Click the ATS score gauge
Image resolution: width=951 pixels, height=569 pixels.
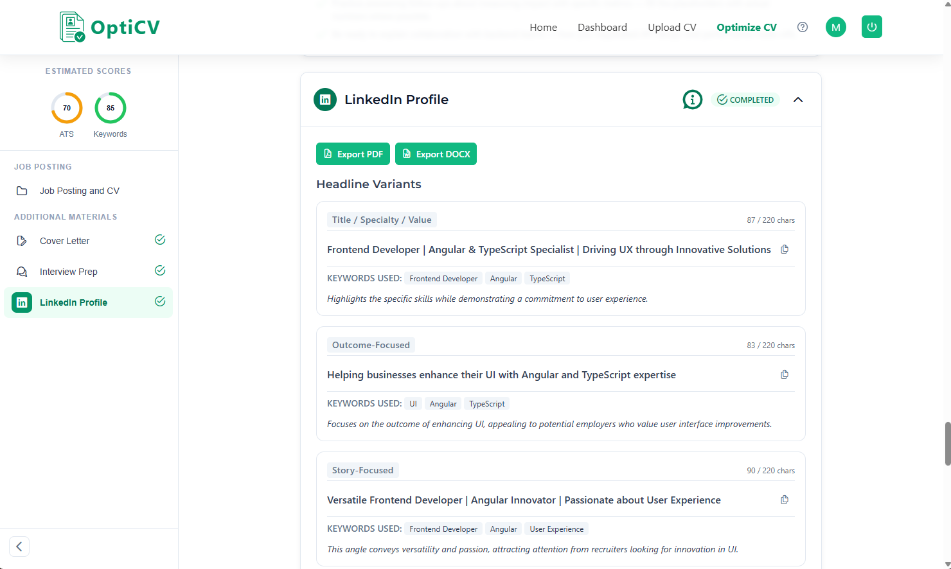pos(67,108)
